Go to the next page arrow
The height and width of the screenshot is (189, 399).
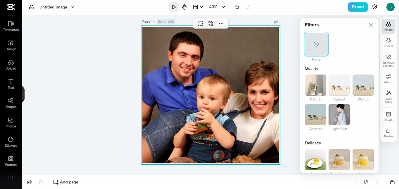pyautogui.click(x=377, y=182)
